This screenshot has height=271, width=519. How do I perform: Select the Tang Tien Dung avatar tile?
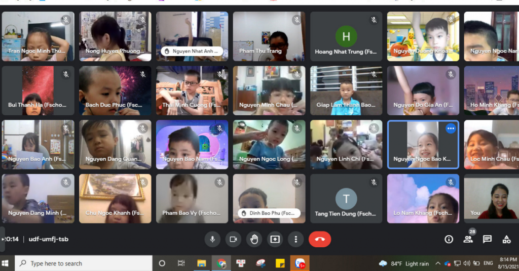[x=346, y=199]
